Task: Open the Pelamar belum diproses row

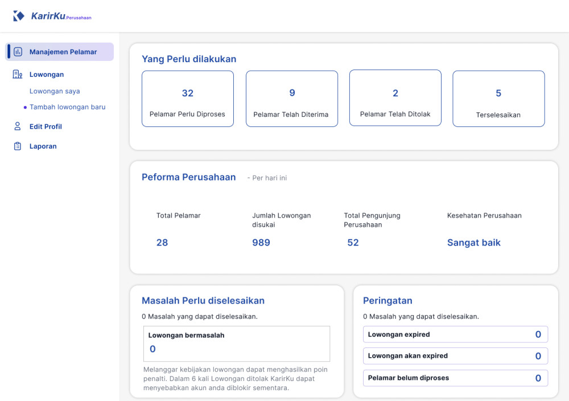Action: (455, 378)
